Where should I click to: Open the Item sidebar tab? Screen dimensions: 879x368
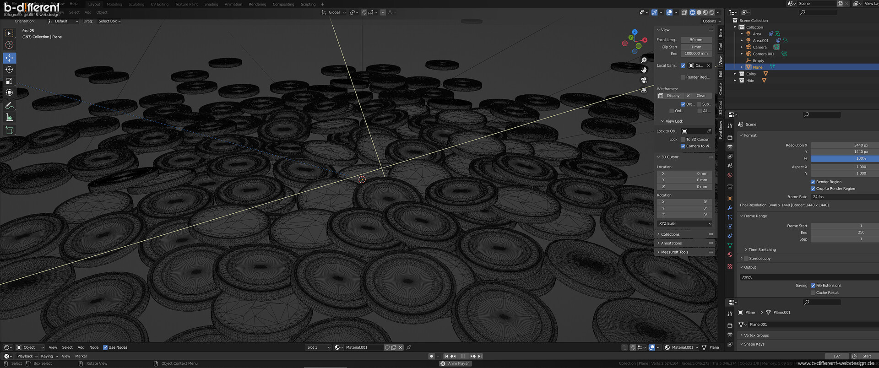(720, 33)
